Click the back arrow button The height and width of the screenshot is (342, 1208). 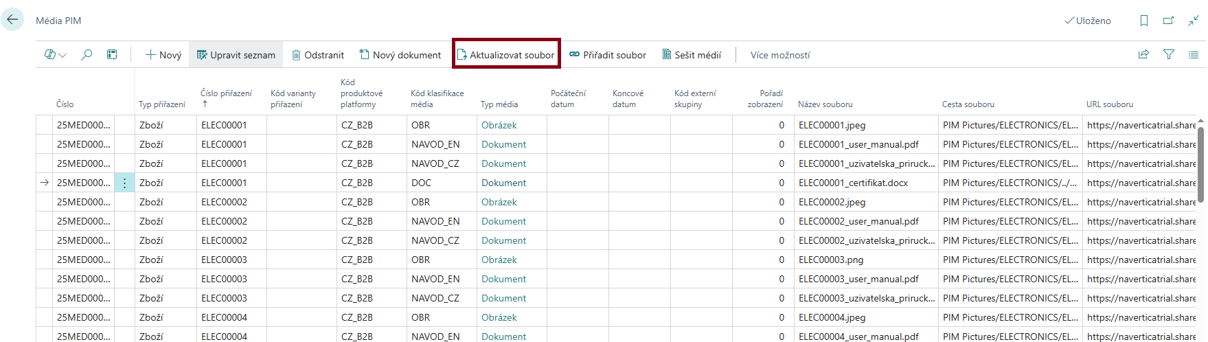12,20
